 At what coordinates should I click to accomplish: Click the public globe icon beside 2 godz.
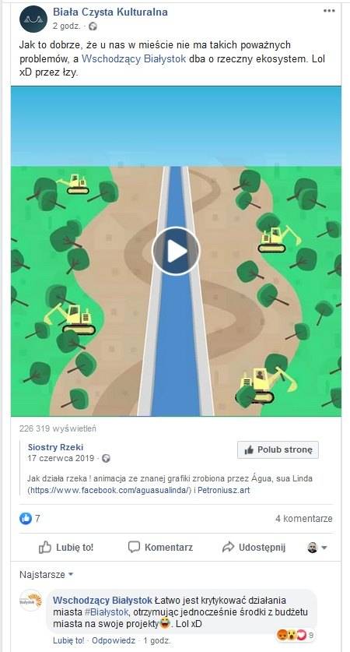point(93,26)
